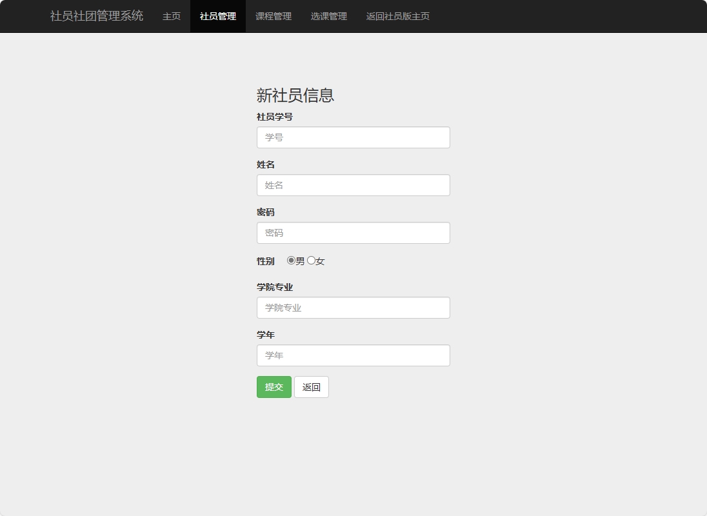Viewport: 707px width, 516px height.
Task: Navigate to 返回社员版主页
Action: point(398,16)
